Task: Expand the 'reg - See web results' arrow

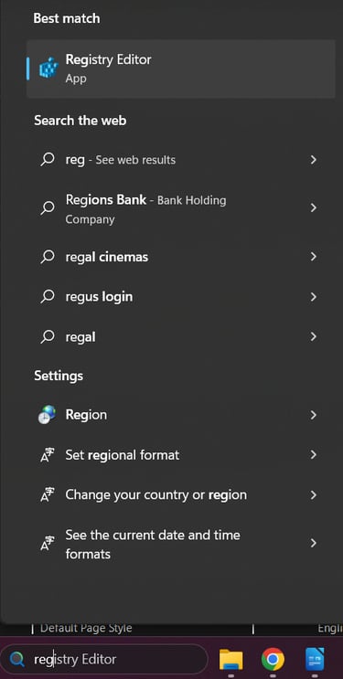Action: pos(314,160)
